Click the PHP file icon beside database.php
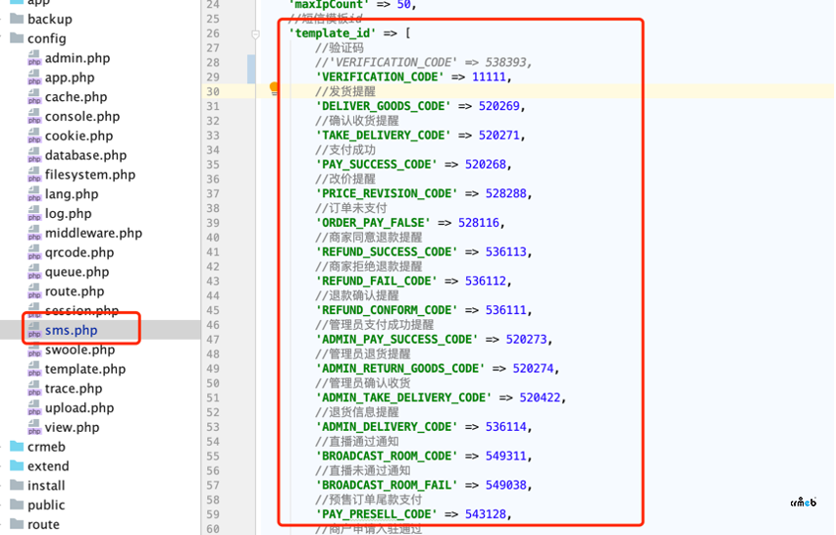 click(34, 156)
